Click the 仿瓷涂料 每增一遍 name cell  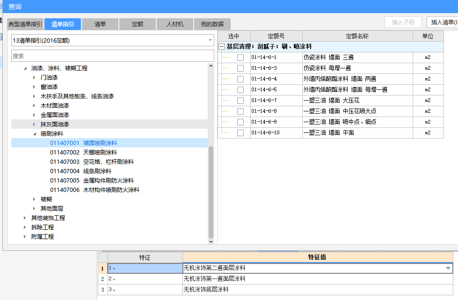357,68
